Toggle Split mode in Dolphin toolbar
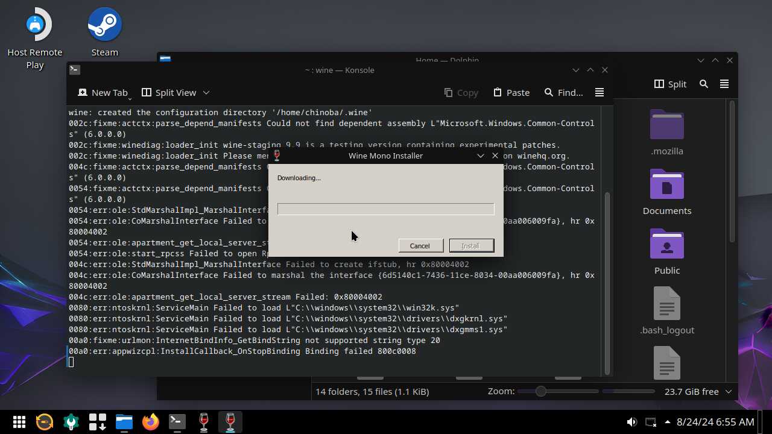 (x=670, y=84)
